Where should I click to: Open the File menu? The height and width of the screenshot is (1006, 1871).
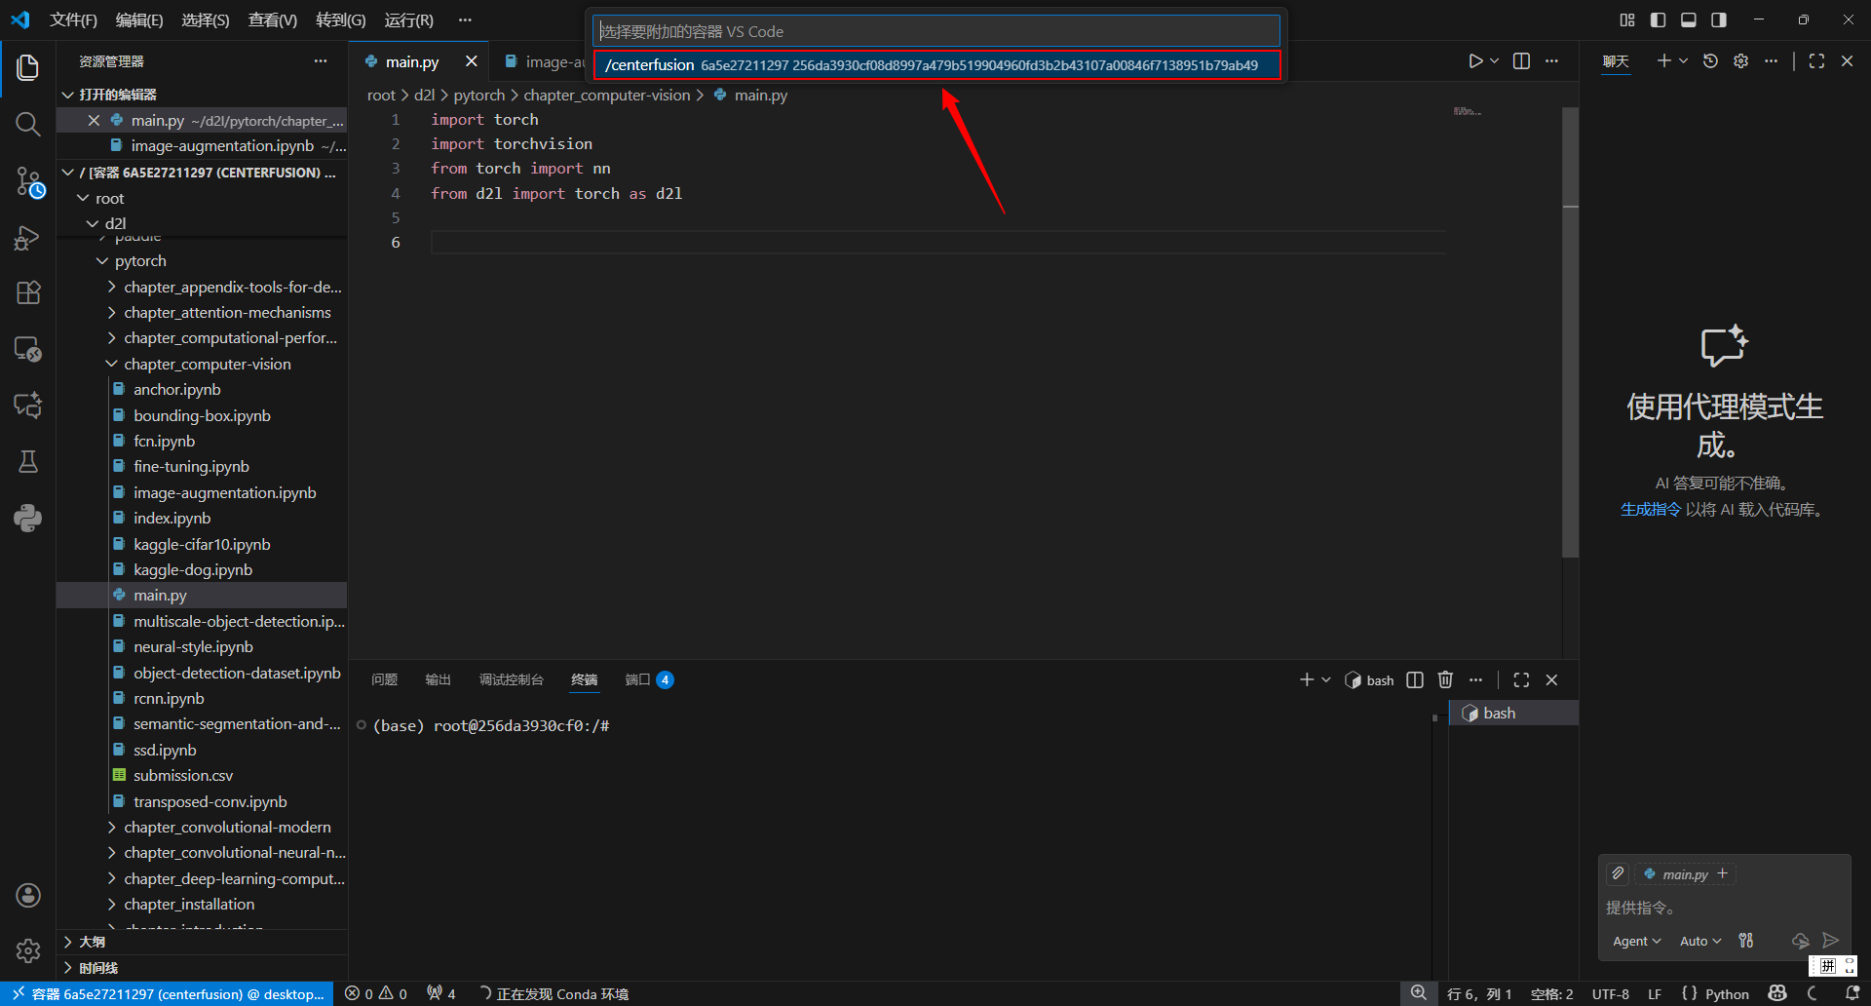[x=73, y=20]
